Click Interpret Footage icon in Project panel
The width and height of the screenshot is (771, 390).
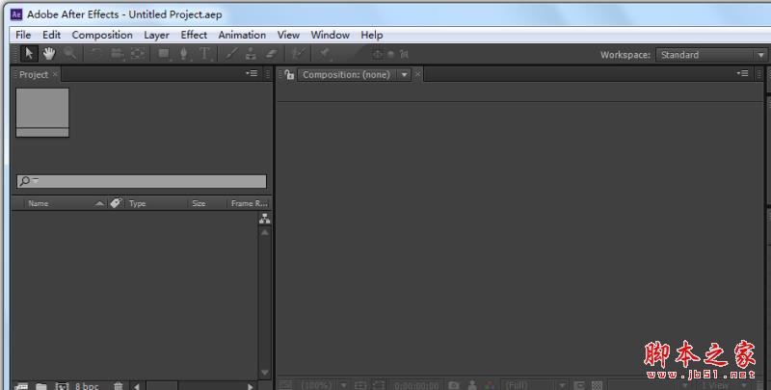(x=21, y=386)
